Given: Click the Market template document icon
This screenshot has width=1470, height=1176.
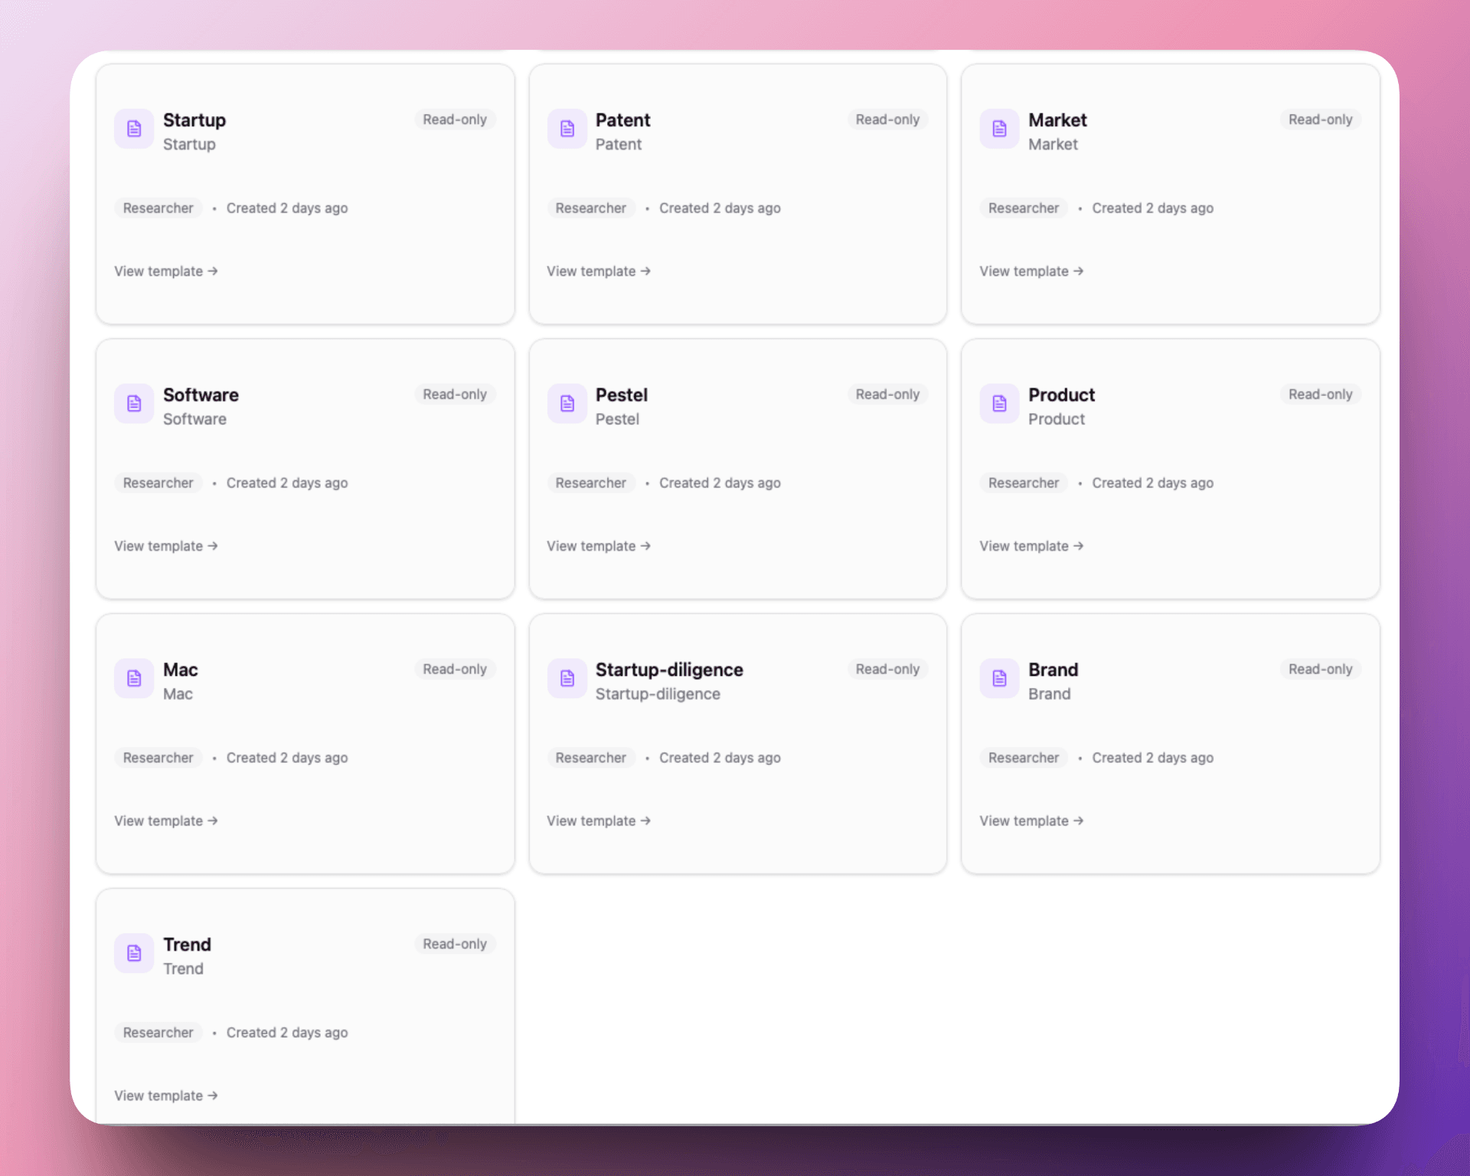Looking at the screenshot, I should pyautogui.click(x=999, y=129).
